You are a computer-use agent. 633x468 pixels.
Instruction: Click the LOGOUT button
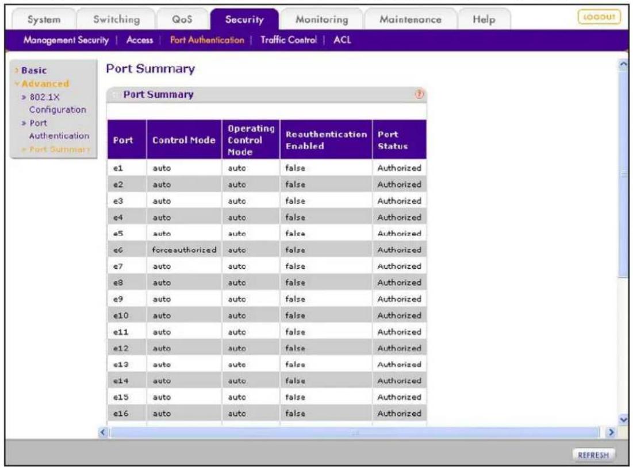[x=599, y=17]
